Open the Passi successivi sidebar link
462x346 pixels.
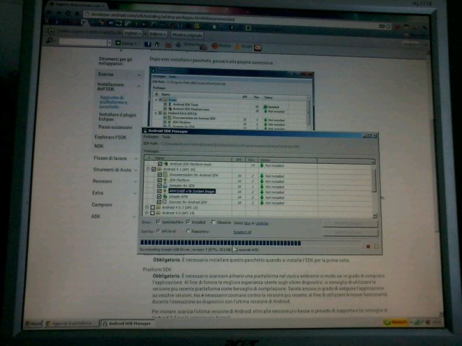click(115, 127)
